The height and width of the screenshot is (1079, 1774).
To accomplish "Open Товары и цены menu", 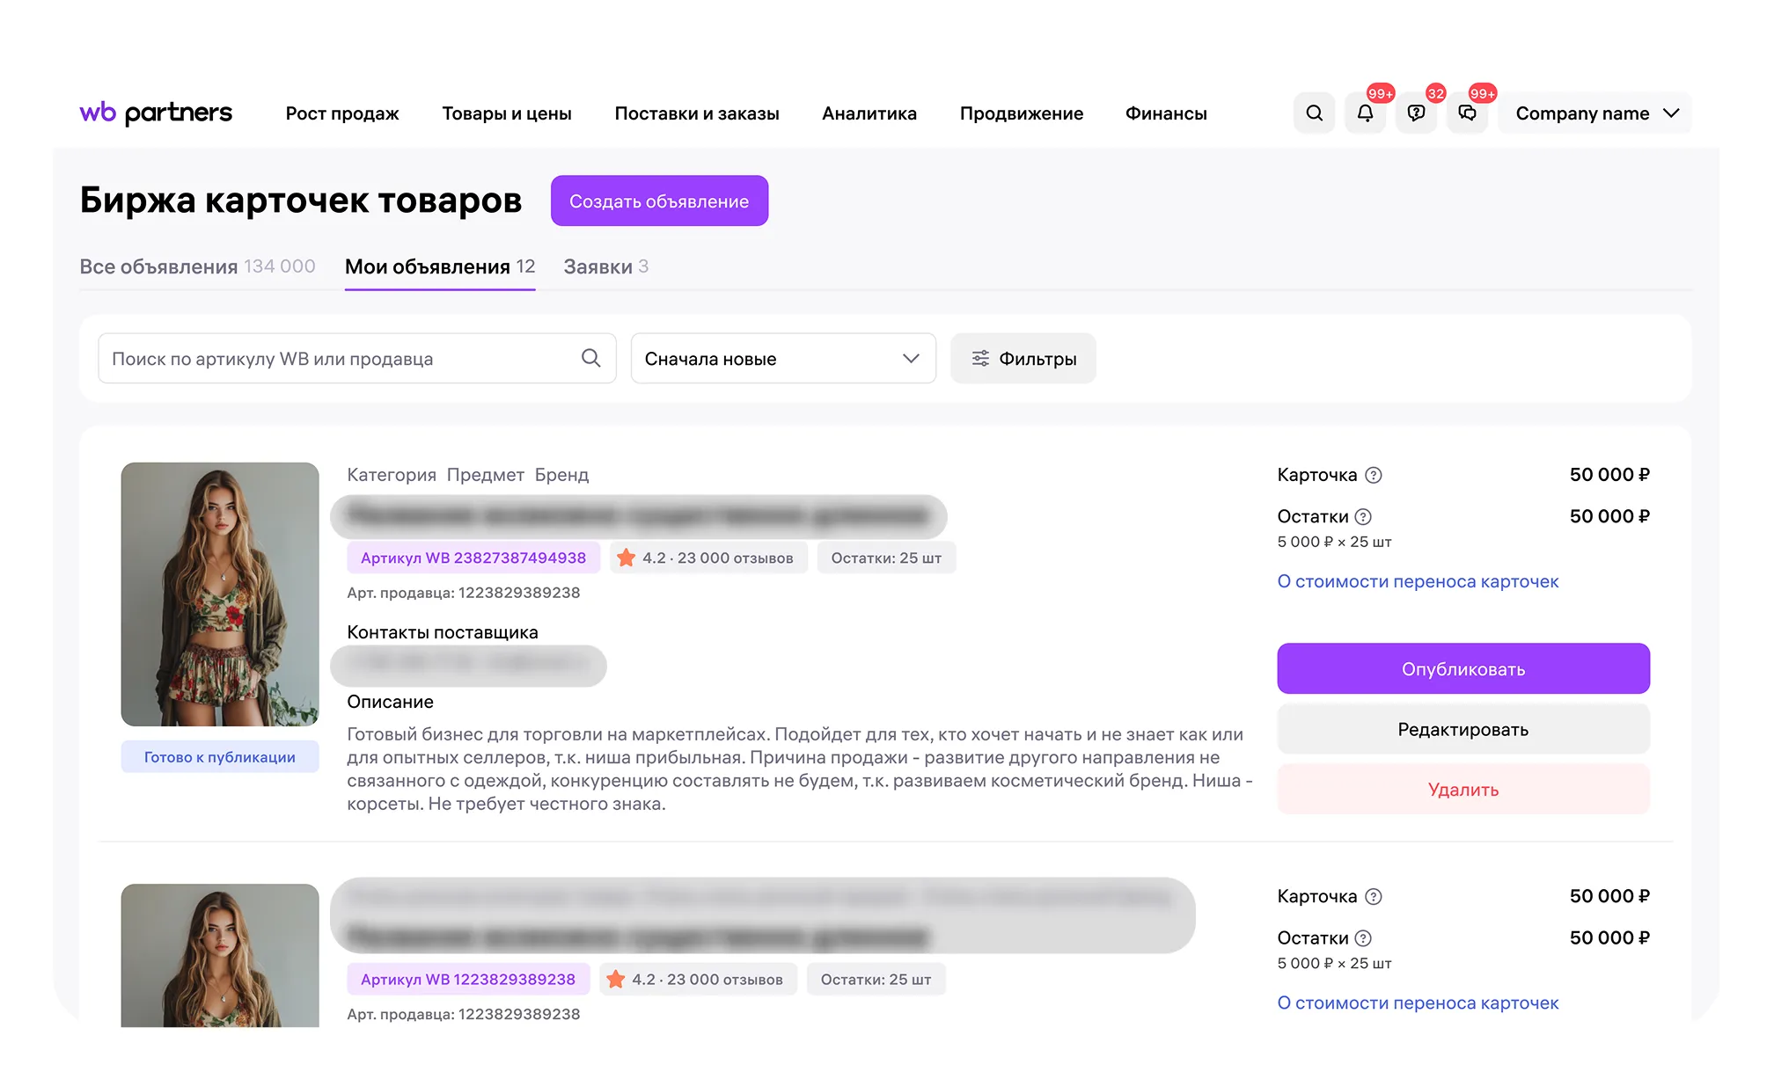I will pos(507,113).
